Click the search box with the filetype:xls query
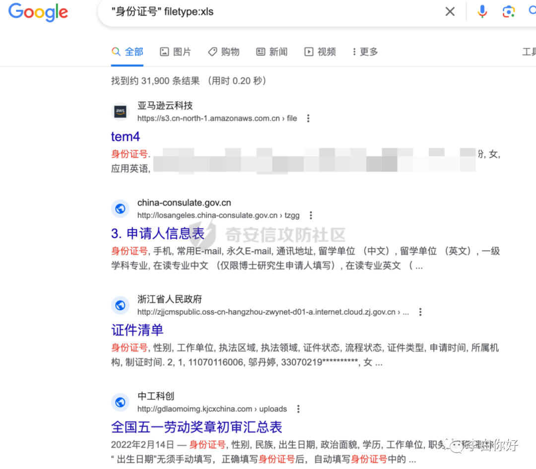 click(x=273, y=11)
